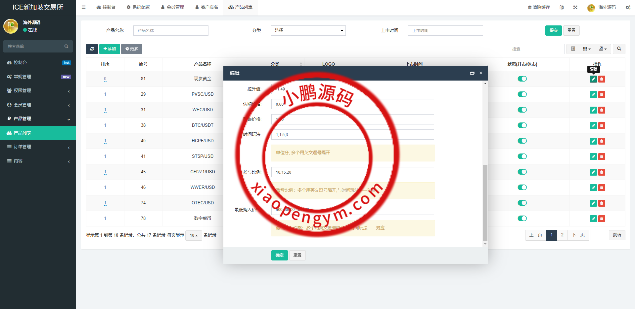Turn off status switch for OTEC/USD
Image resolution: width=635 pixels, height=309 pixels.
click(522, 203)
